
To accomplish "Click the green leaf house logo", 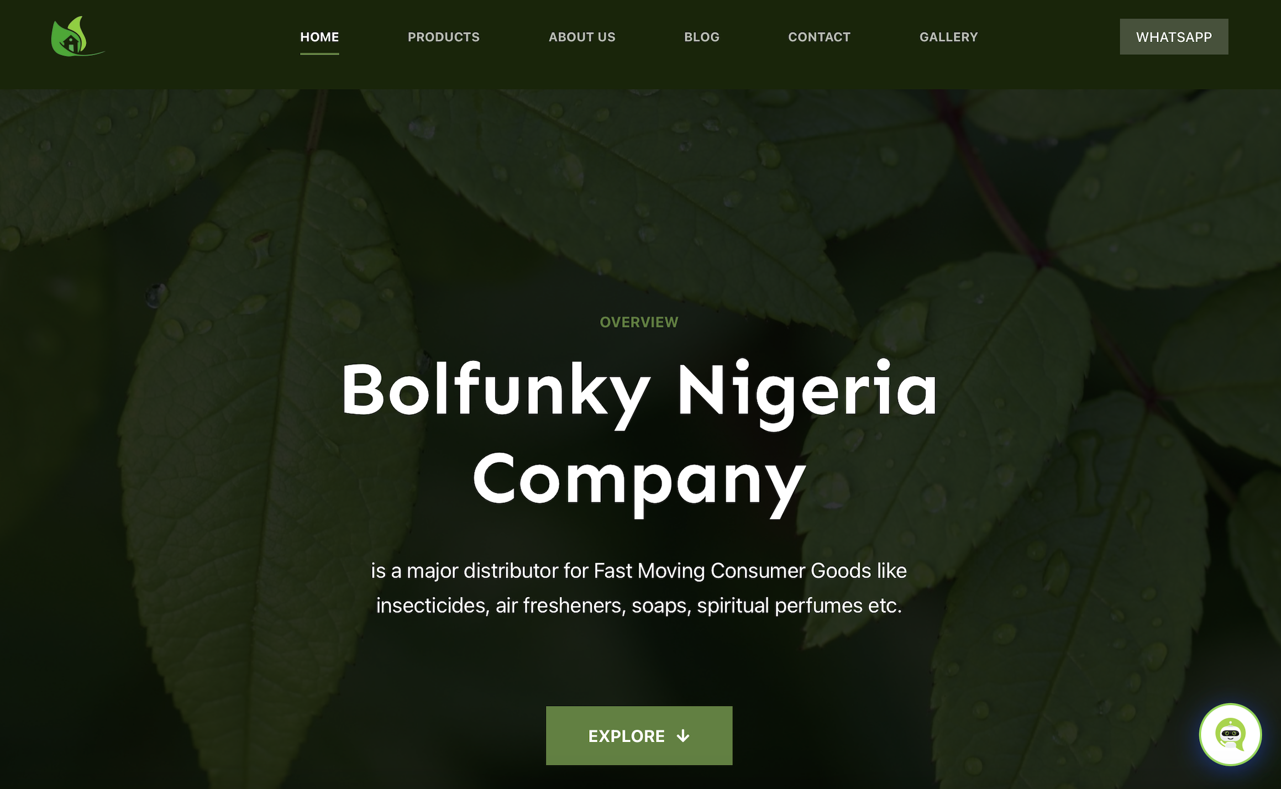I will click(77, 36).
